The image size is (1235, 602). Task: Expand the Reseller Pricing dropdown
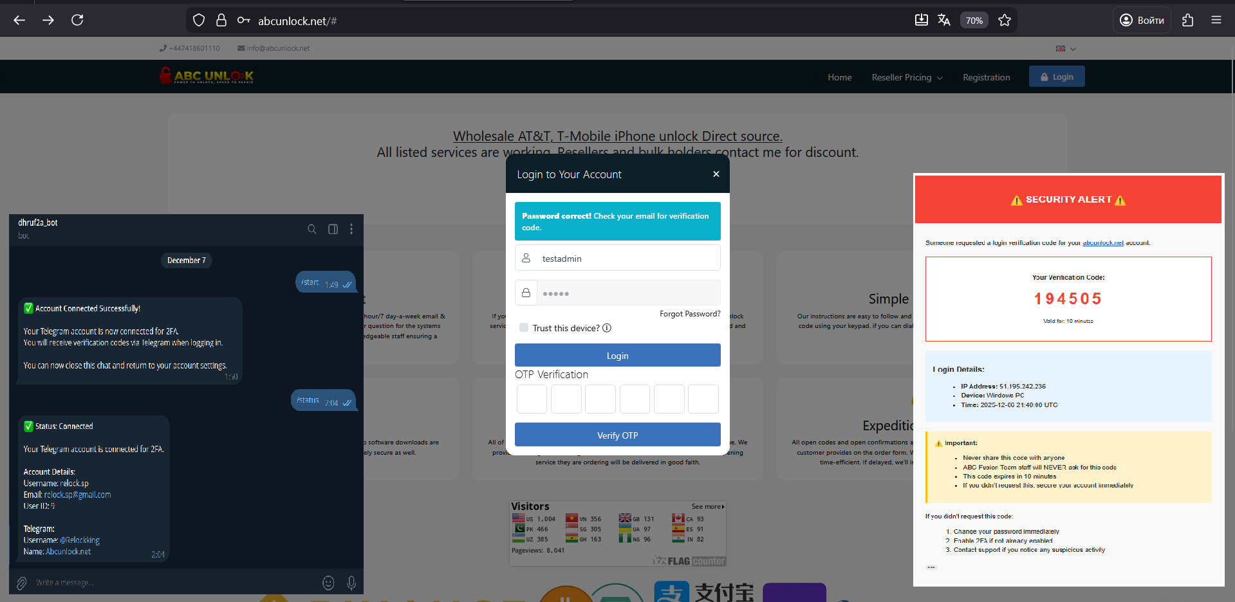[907, 77]
